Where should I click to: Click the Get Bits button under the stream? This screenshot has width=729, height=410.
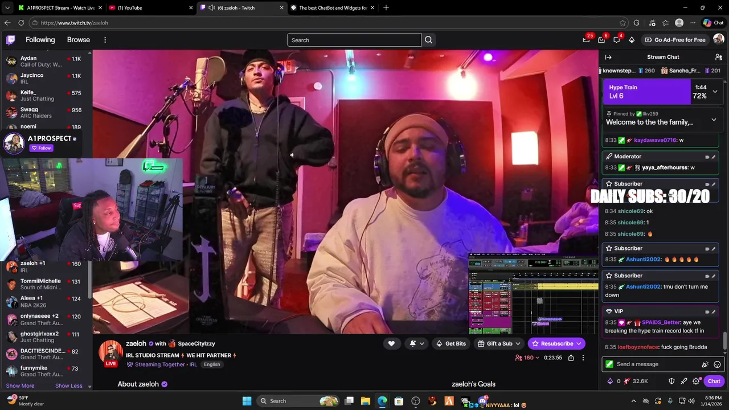451,343
